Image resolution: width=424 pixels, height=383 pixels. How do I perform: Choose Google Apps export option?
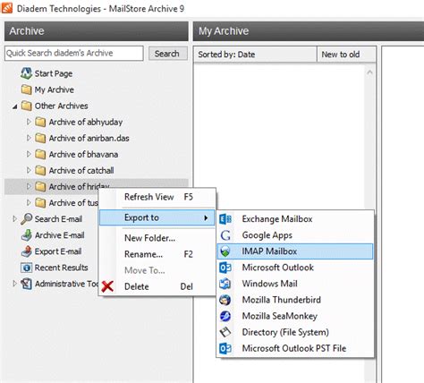[295, 235]
